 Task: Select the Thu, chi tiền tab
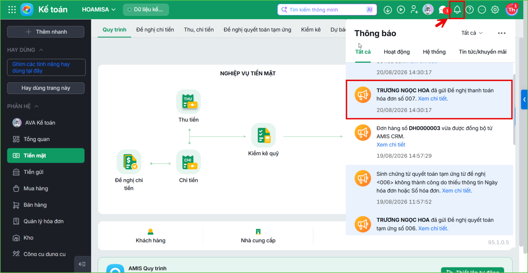(199, 30)
